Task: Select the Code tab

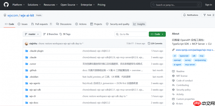Action: pos(9,24)
